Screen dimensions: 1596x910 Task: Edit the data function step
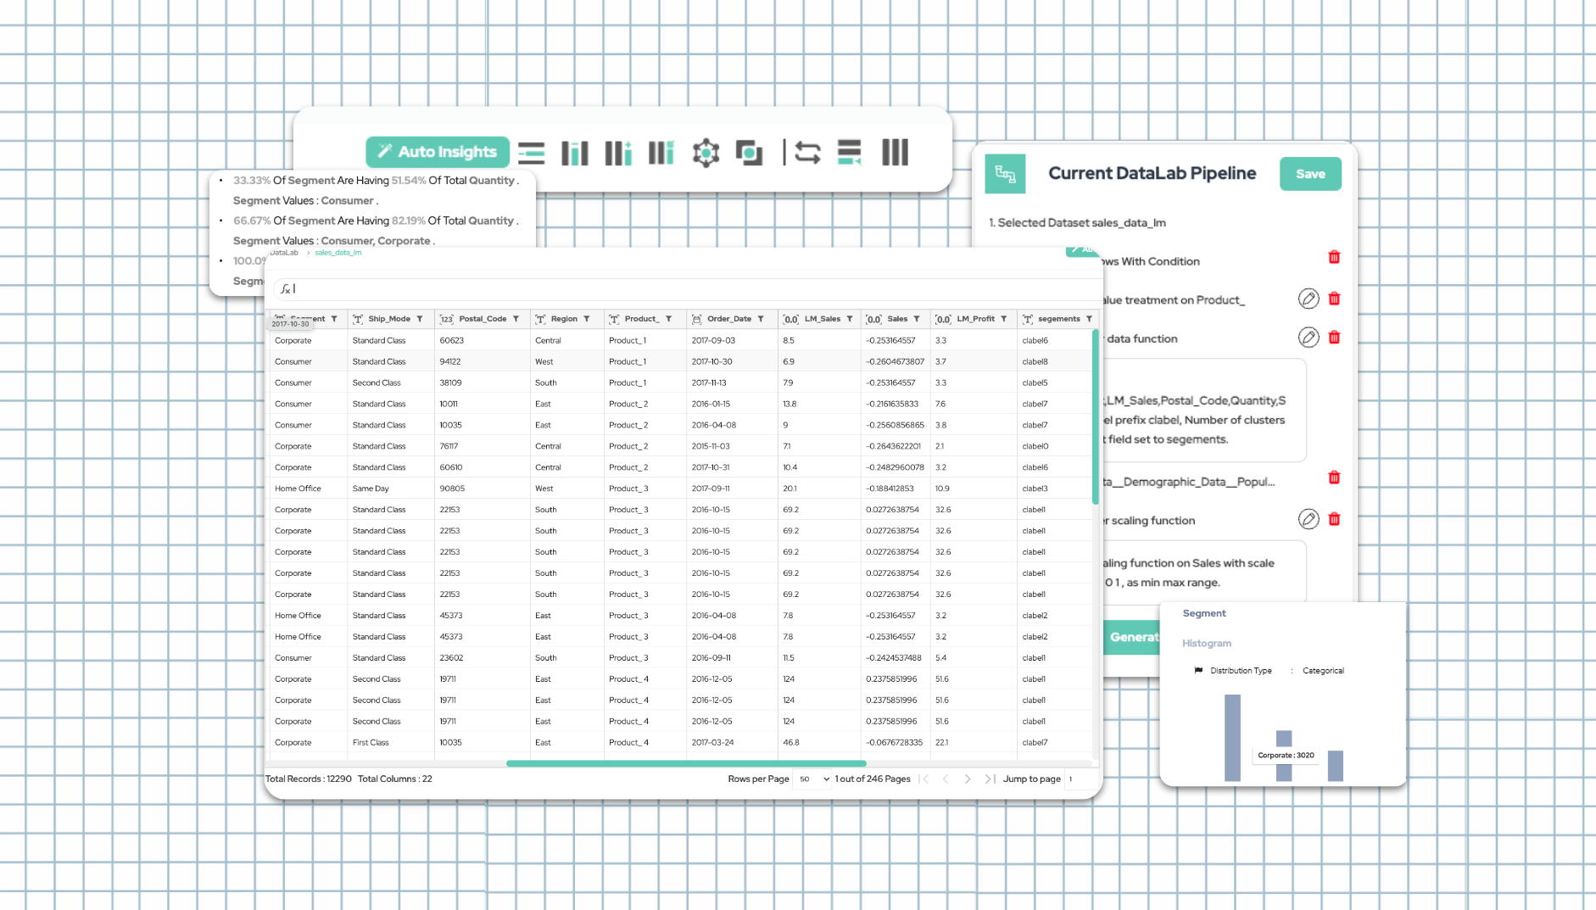[1309, 338]
